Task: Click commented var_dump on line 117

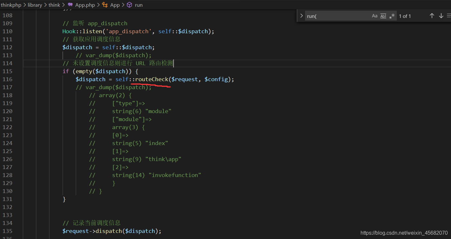Action: (114, 87)
